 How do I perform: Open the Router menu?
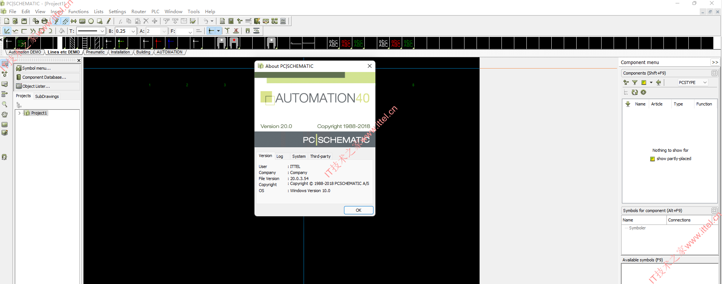(x=139, y=12)
